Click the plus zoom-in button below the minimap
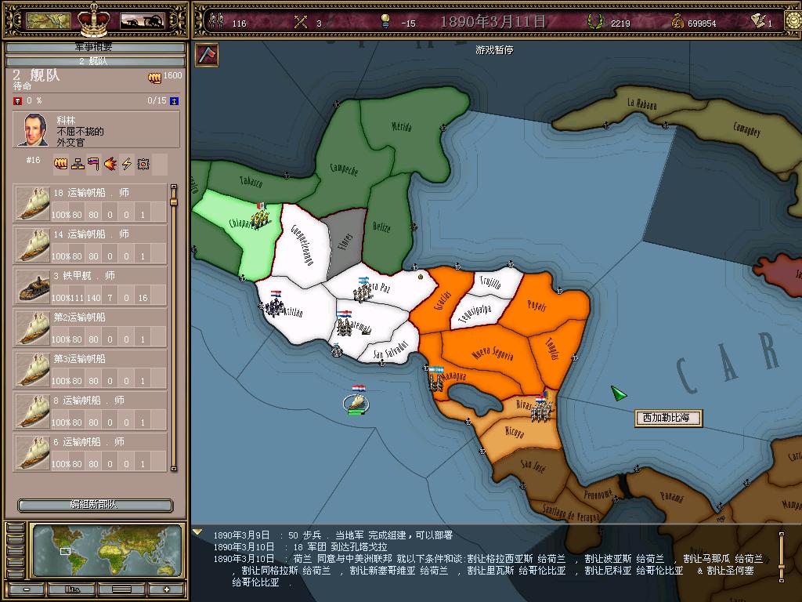Viewport: 802px width, 602px height. pos(166,589)
